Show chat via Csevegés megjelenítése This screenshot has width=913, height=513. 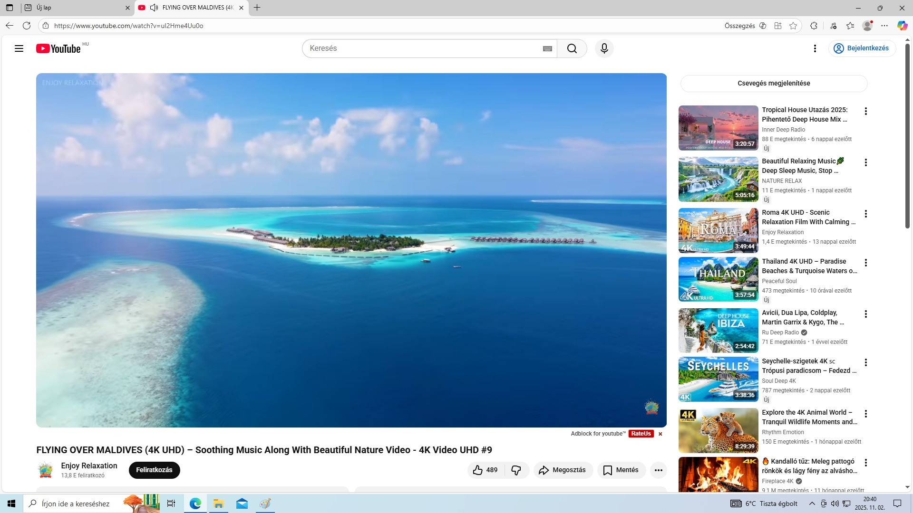(774, 83)
